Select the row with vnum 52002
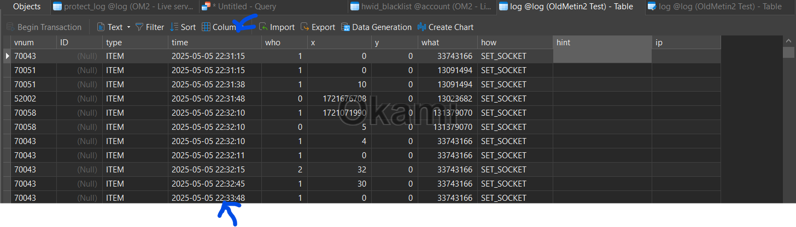Image resolution: width=796 pixels, height=227 pixels. [365, 98]
